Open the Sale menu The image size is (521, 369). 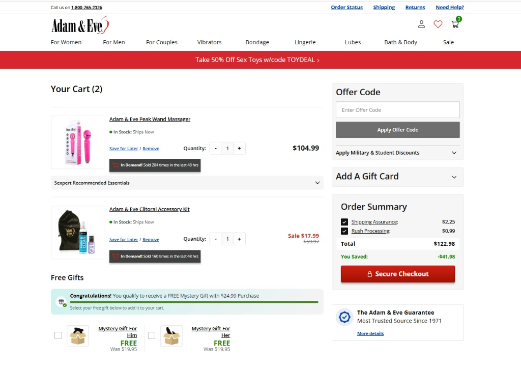pyautogui.click(x=448, y=42)
